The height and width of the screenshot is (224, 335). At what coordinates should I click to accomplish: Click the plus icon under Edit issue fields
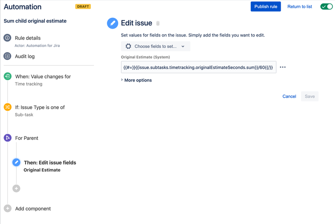(16, 188)
